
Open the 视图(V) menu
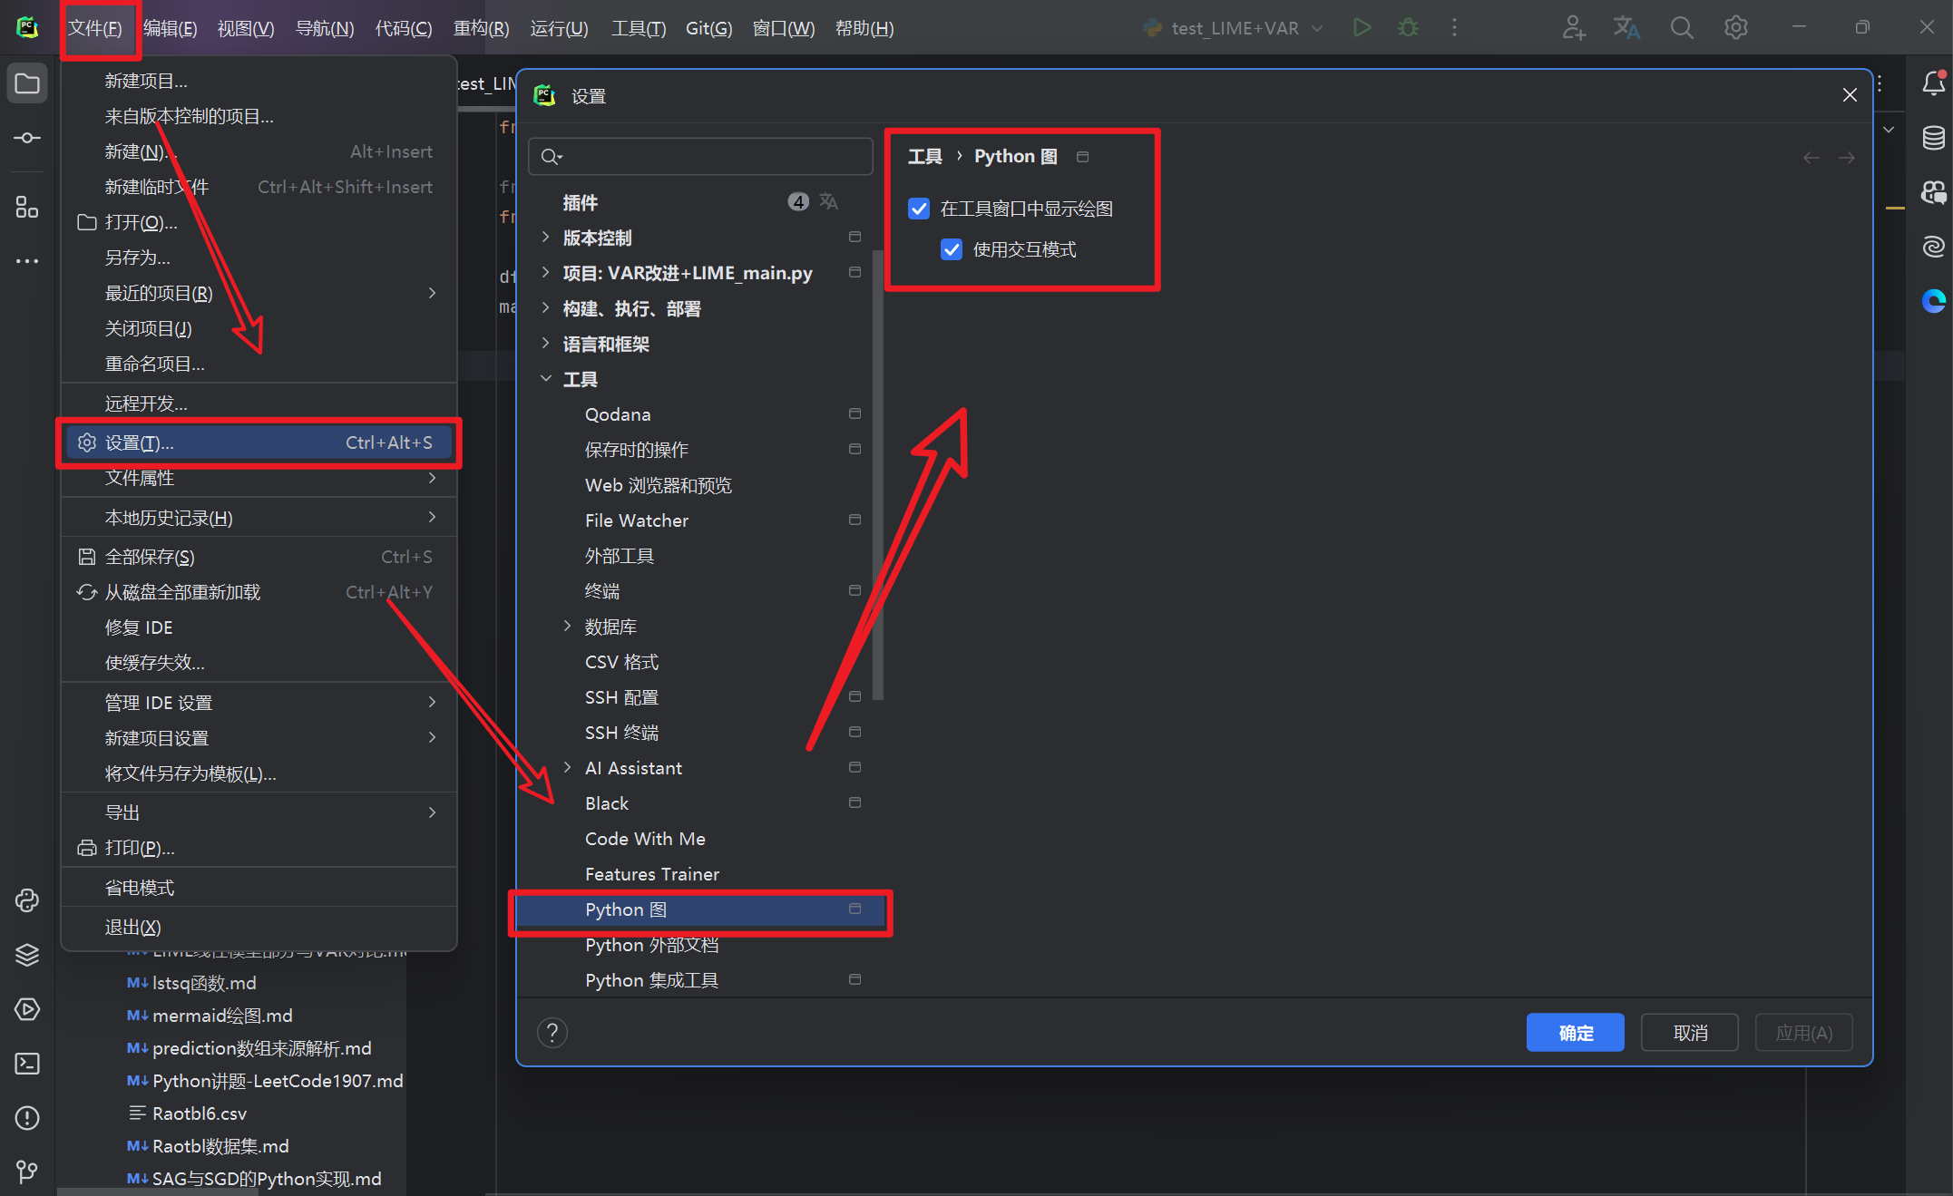click(x=246, y=28)
